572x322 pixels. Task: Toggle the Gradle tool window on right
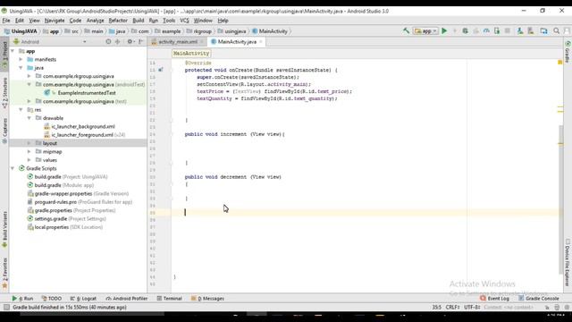tap(568, 52)
